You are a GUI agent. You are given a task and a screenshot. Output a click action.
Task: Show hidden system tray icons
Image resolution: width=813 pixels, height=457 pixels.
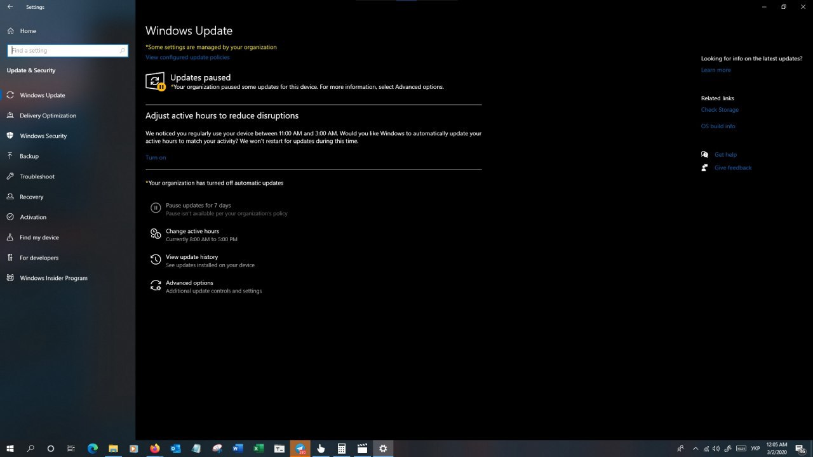(695, 448)
